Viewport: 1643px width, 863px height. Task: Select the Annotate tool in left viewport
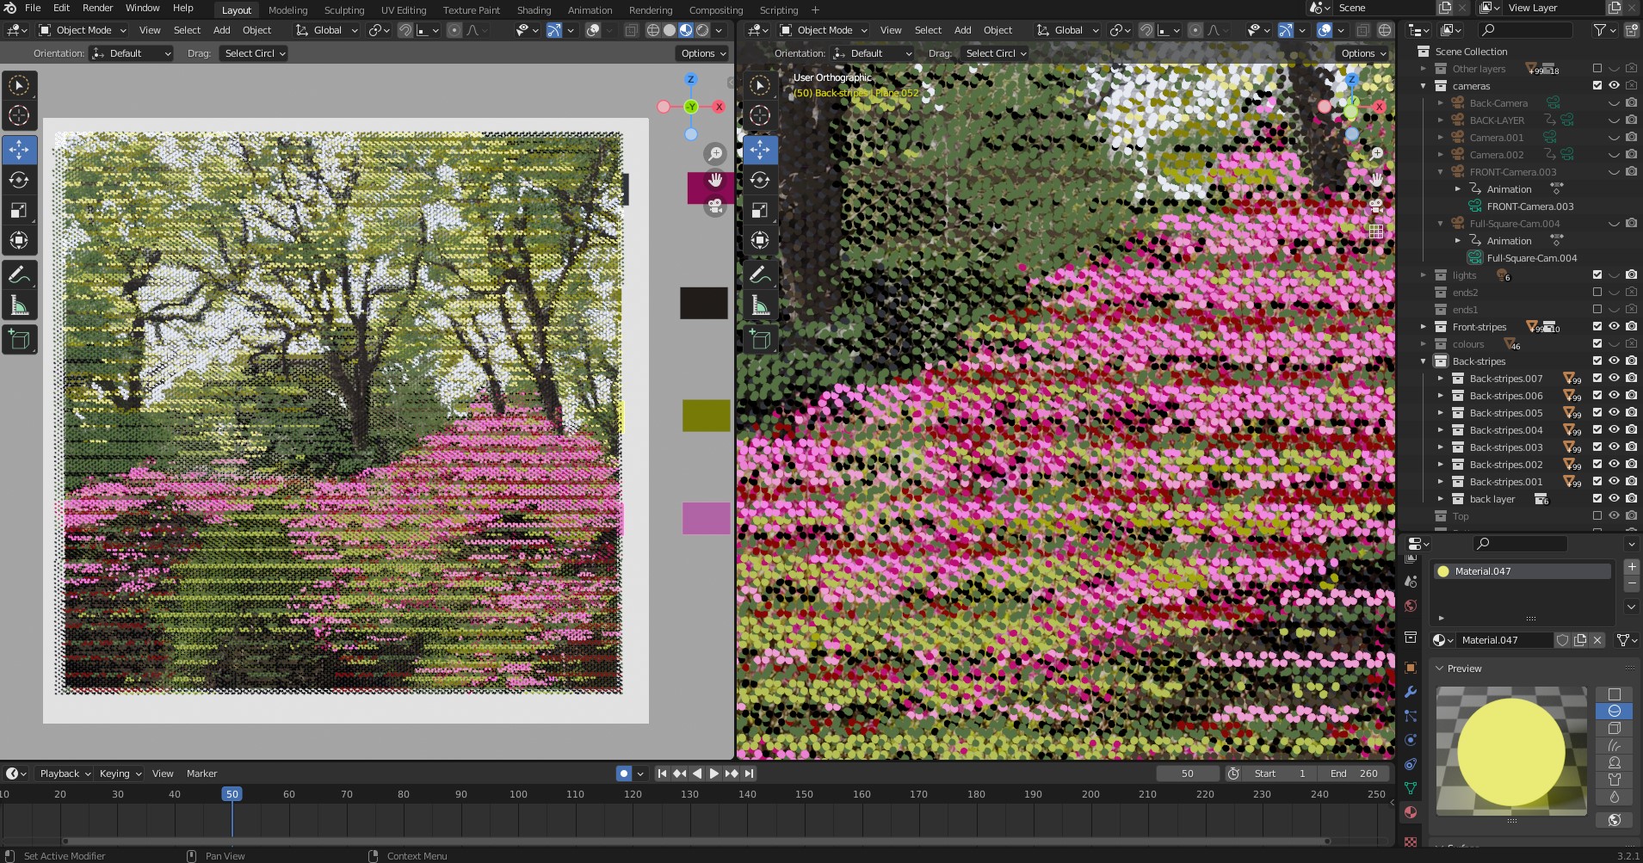[x=19, y=275]
